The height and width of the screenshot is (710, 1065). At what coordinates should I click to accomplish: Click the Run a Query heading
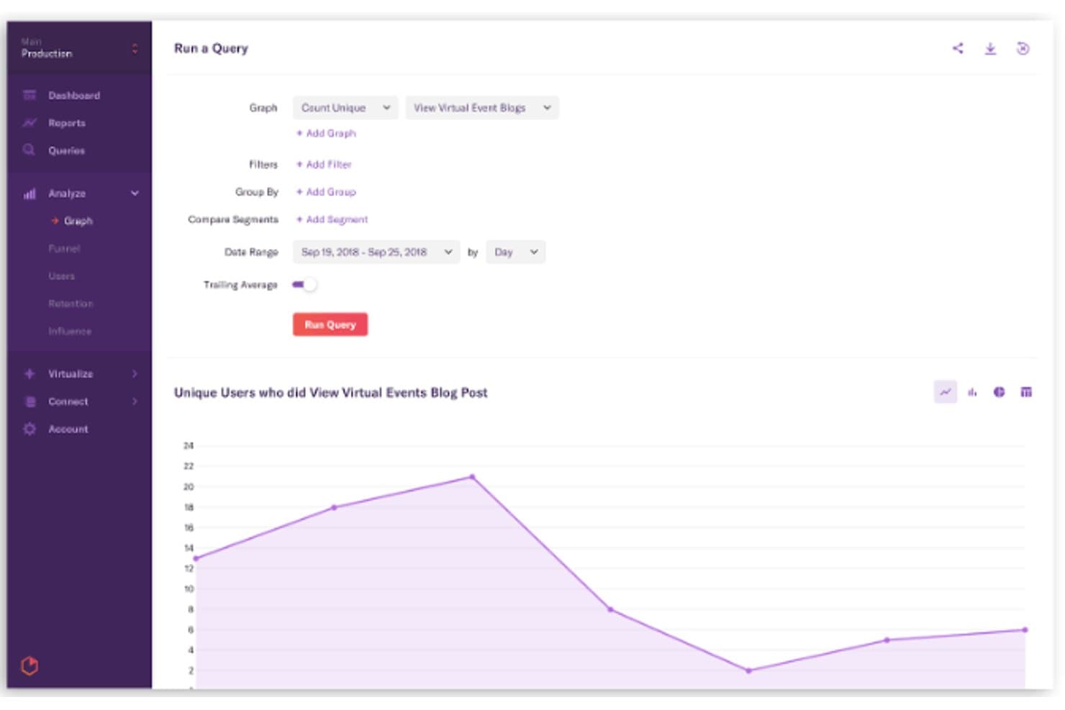coord(211,48)
